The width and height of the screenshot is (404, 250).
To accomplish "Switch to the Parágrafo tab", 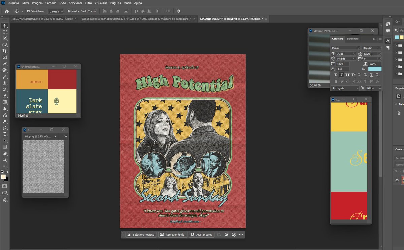I will tap(353, 39).
